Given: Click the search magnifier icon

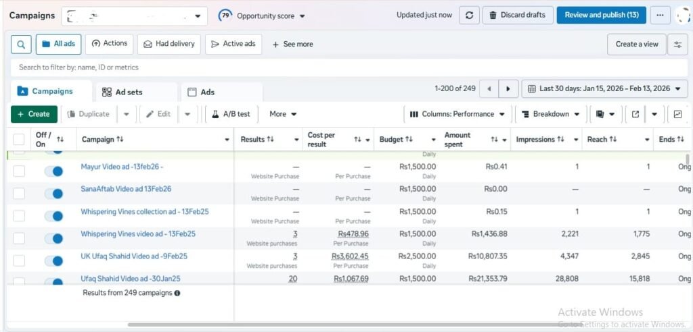Looking at the screenshot, I should tap(21, 44).
